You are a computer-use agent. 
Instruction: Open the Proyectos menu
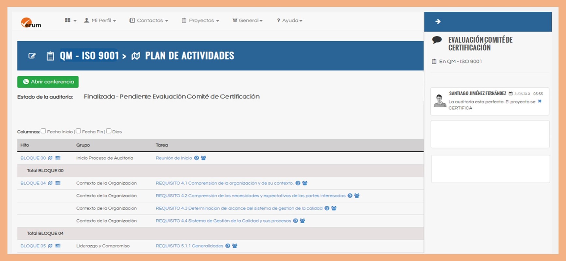(200, 21)
